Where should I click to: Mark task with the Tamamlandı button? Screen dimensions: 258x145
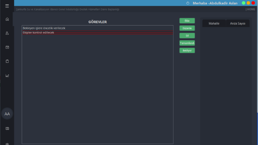[187, 43]
